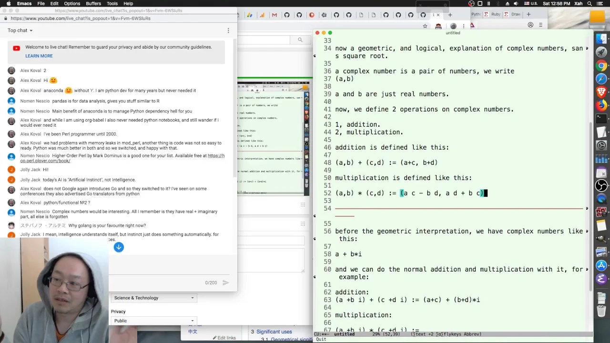Send chat message with arrow button
This screenshot has height=343, width=610.
(226, 282)
